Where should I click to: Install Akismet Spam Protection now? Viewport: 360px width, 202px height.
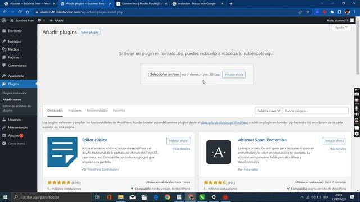tap(335, 141)
